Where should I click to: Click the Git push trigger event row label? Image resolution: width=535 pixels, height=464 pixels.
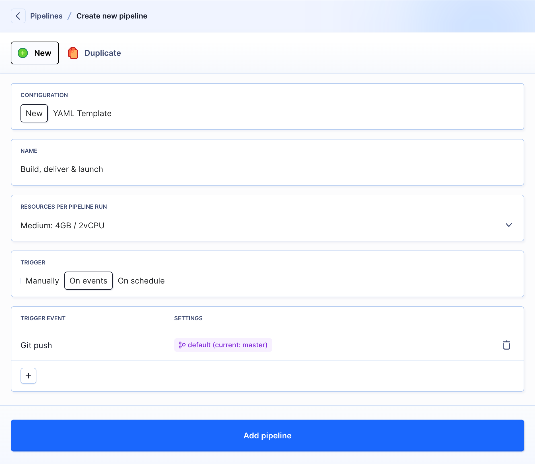pos(36,345)
